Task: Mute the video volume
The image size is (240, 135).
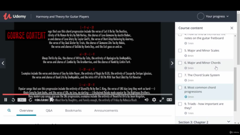Action: [x=146, y=100]
